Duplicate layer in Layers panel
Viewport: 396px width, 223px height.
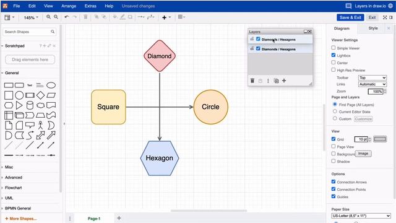(x=277, y=81)
